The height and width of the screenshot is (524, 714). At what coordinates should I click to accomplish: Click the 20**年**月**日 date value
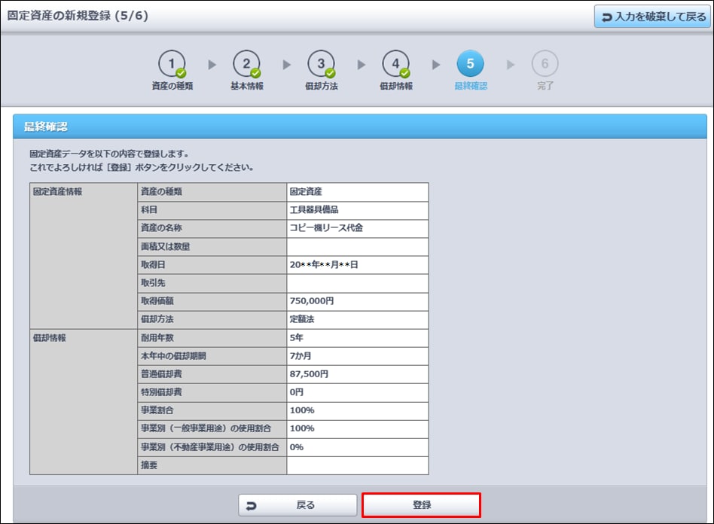324,265
